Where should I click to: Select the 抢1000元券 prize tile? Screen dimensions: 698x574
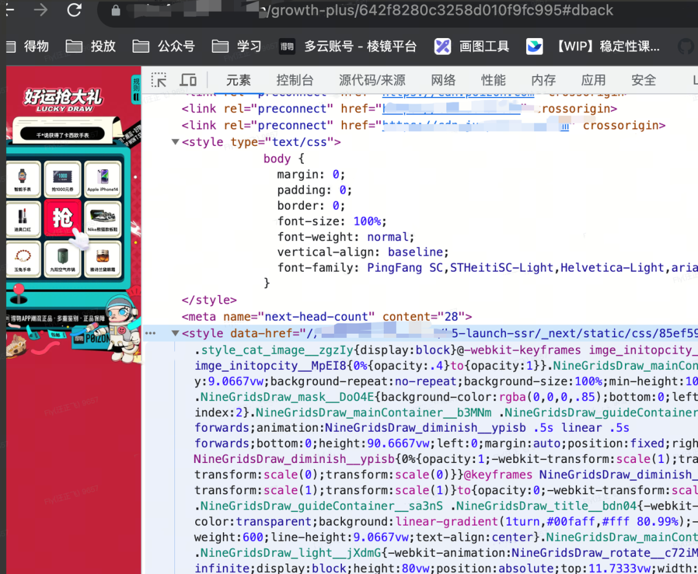(63, 179)
